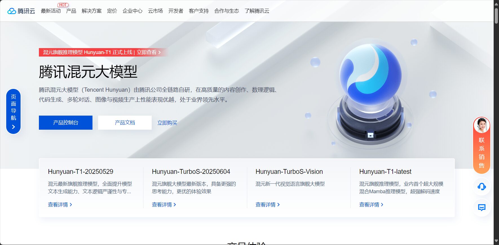This screenshot has width=499, height=245.
Task: Open 查看详情 for Hunyuan-T1-20250529
Action: [60, 205]
